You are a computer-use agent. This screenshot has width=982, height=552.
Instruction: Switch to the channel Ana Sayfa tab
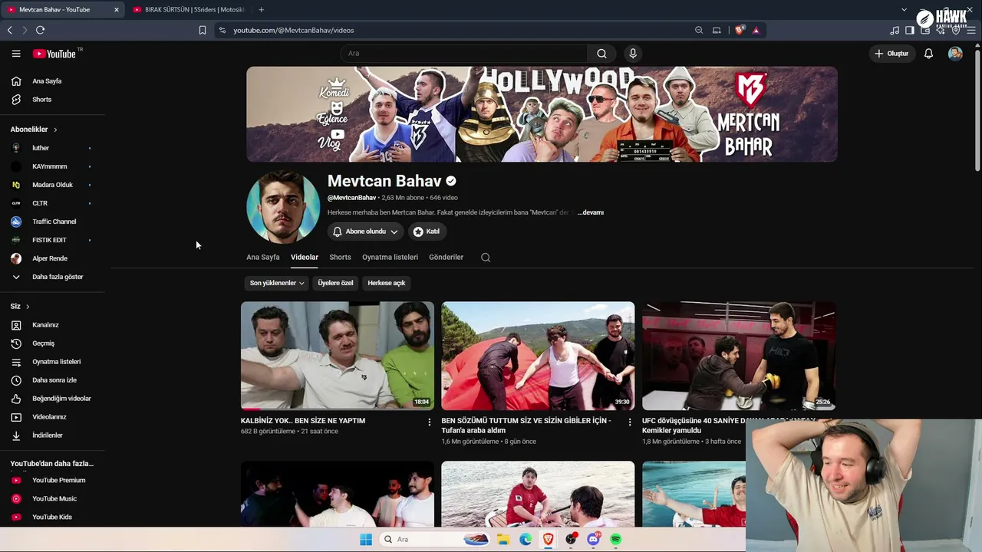click(263, 258)
